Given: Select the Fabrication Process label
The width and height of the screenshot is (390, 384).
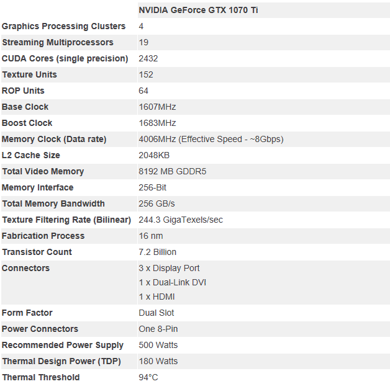Looking at the screenshot, I should pyautogui.click(x=43, y=236).
